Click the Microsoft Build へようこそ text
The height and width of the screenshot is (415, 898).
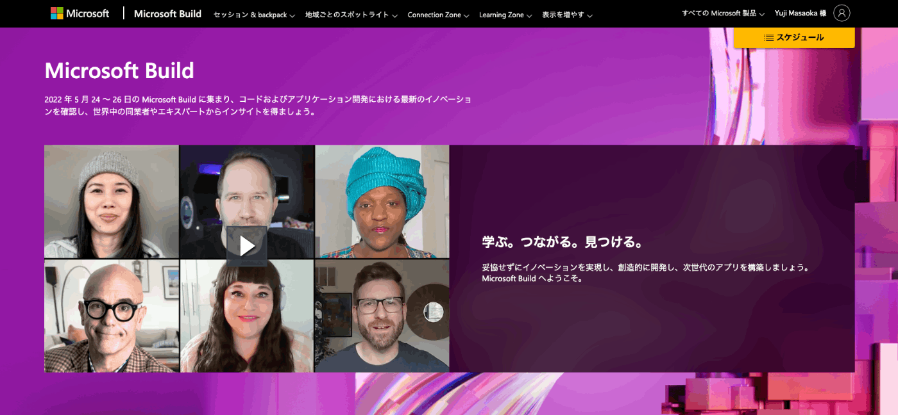click(532, 279)
